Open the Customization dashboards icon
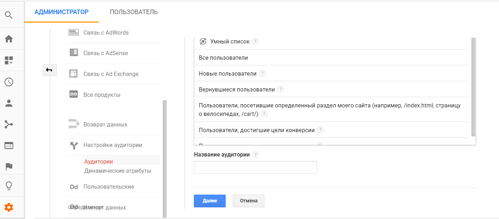The image size is (499, 219). pyautogui.click(x=9, y=60)
